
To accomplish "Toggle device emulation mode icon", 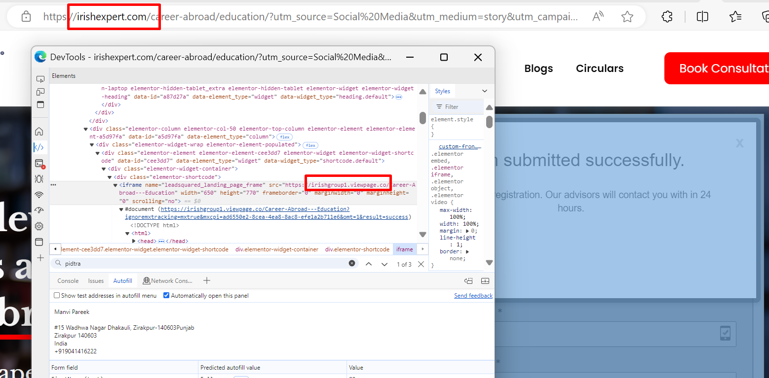I will [x=40, y=92].
